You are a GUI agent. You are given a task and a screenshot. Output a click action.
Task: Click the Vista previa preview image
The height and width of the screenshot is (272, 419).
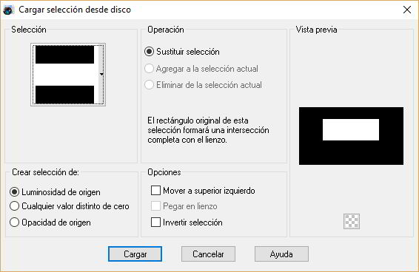pyautogui.click(x=351, y=136)
